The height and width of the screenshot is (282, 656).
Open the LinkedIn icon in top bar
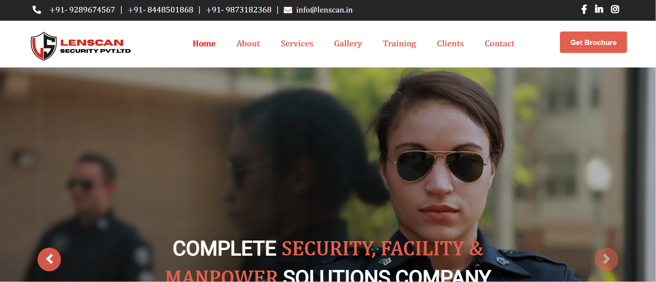(599, 9)
